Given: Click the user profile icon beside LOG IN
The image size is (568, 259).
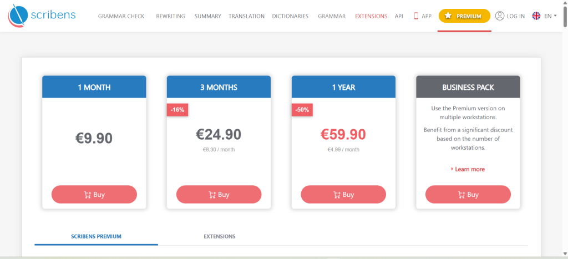Looking at the screenshot, I should (x=500, y=16).
